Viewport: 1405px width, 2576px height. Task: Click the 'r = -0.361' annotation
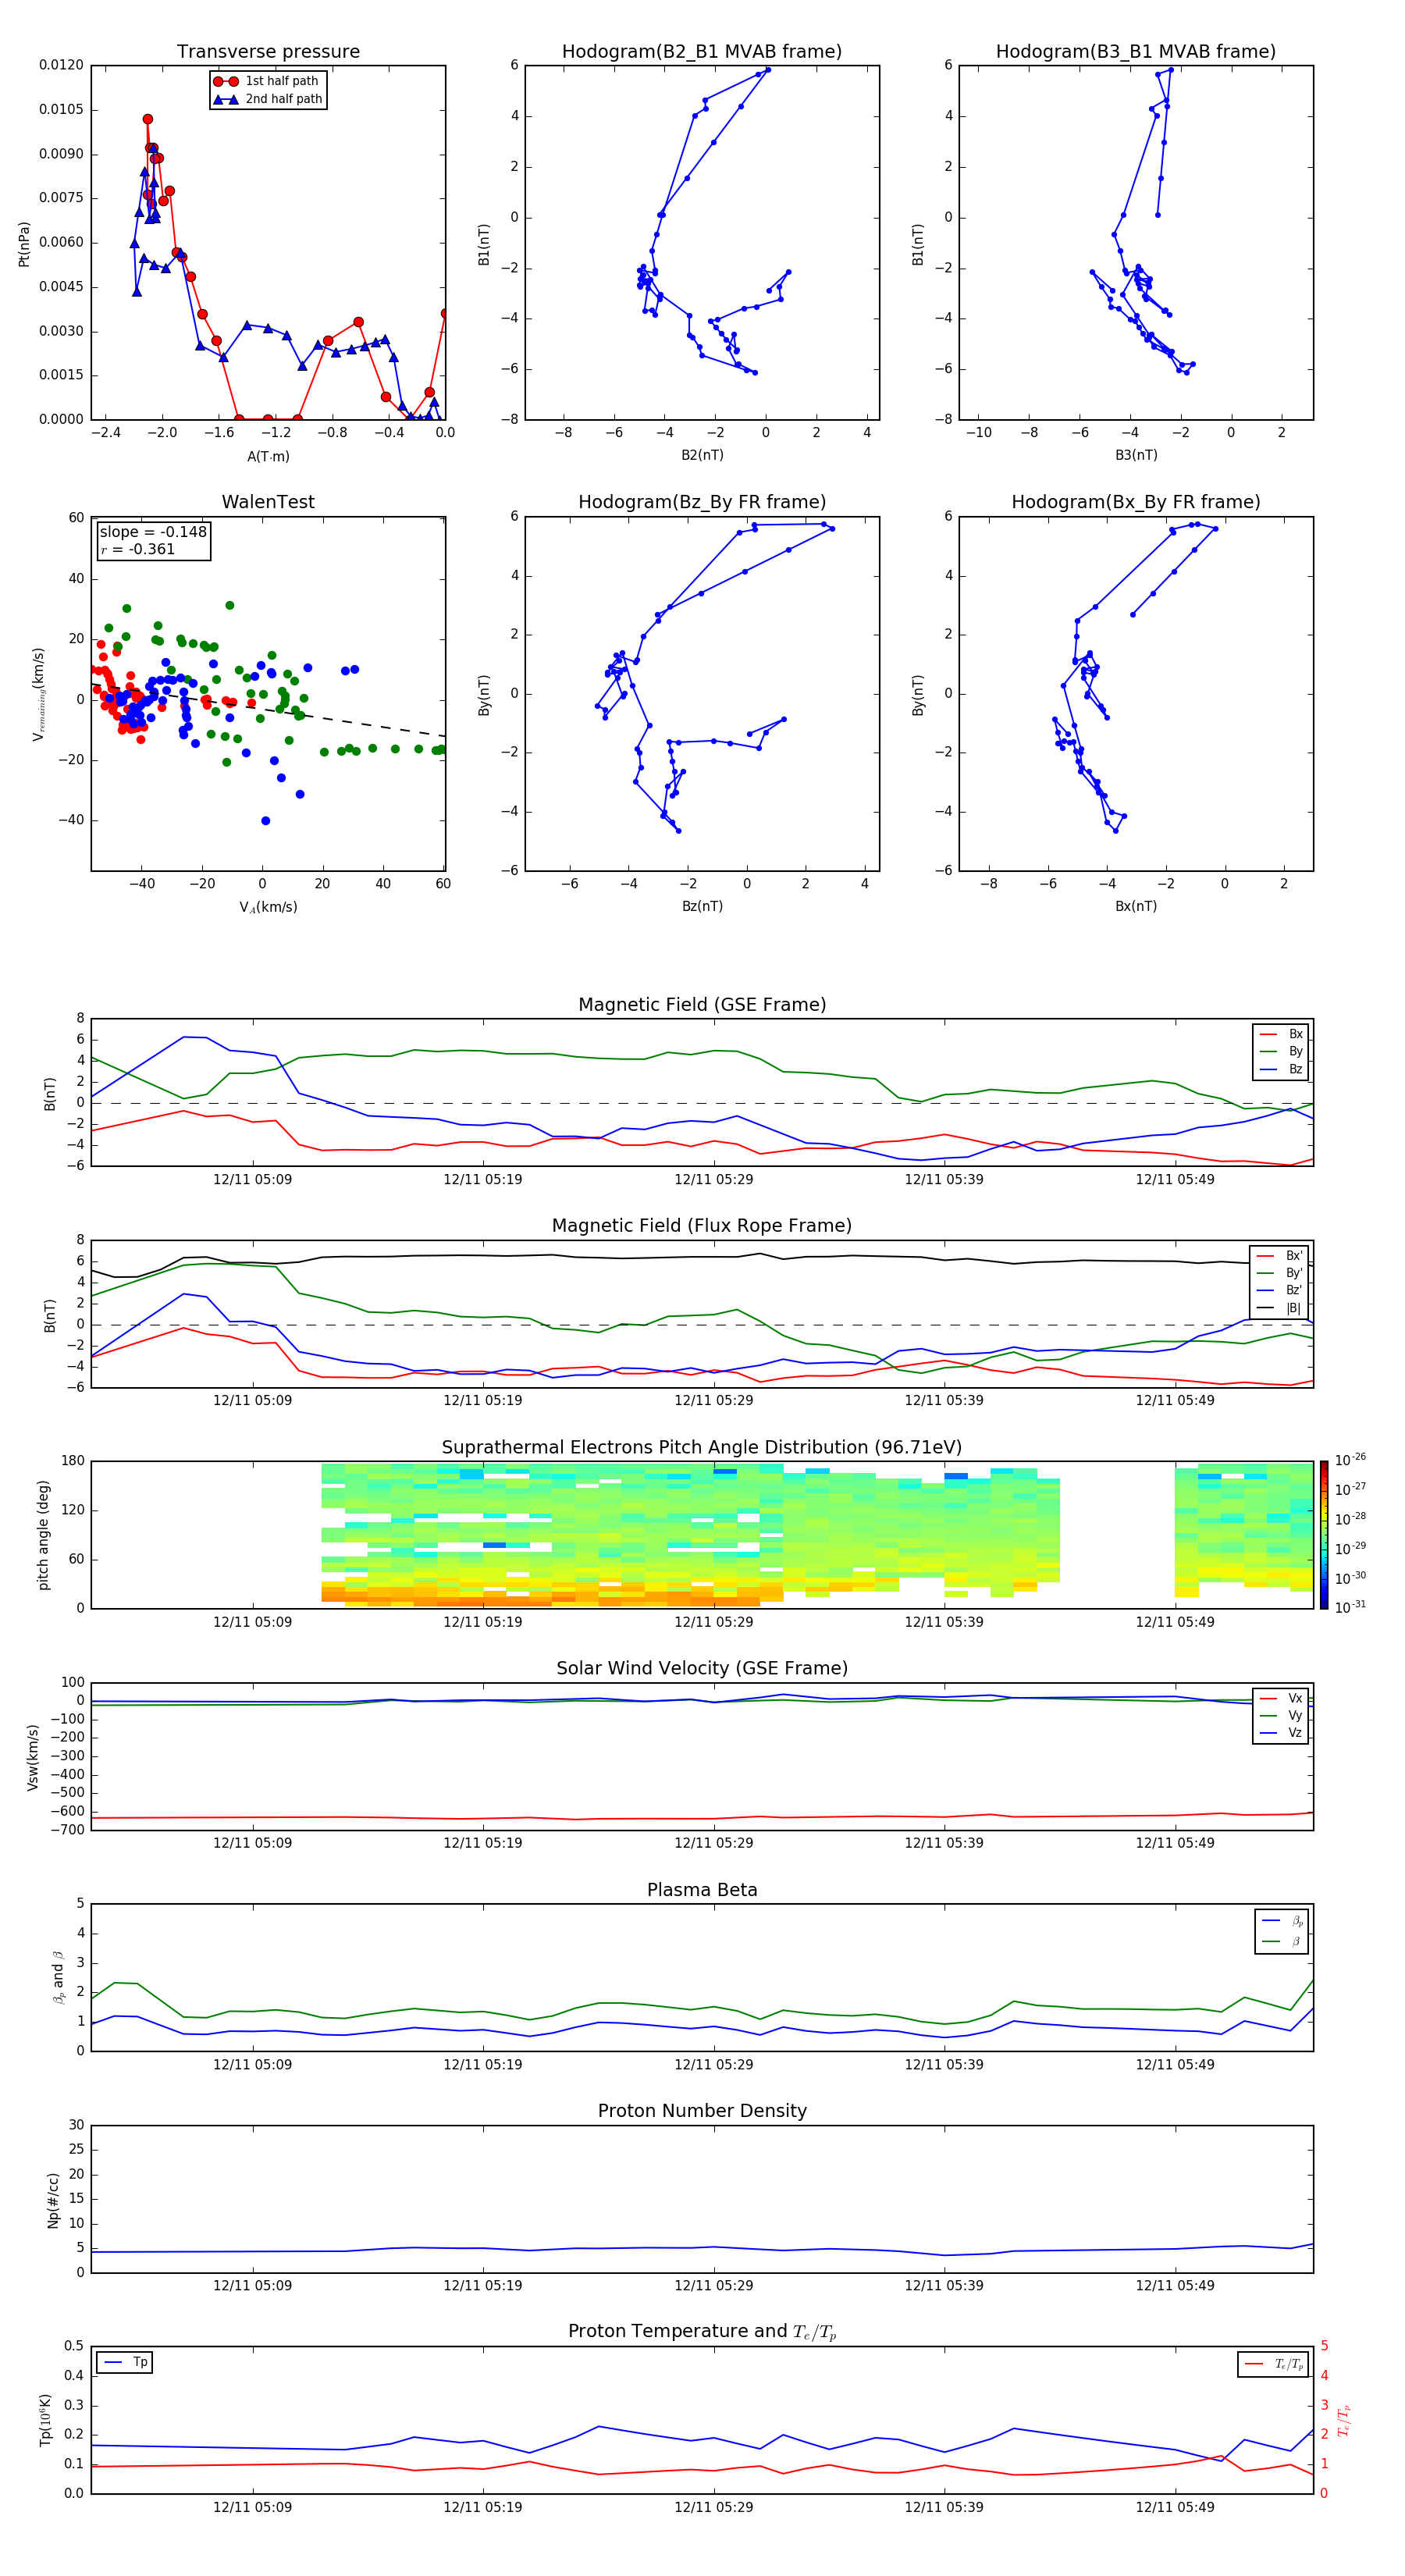click(138, 549)
